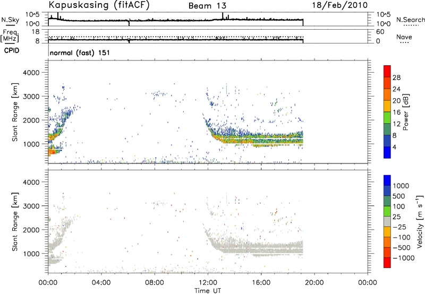
Task: Click the yellow 16-20 dB power swatch
Action: click(387, 106)
